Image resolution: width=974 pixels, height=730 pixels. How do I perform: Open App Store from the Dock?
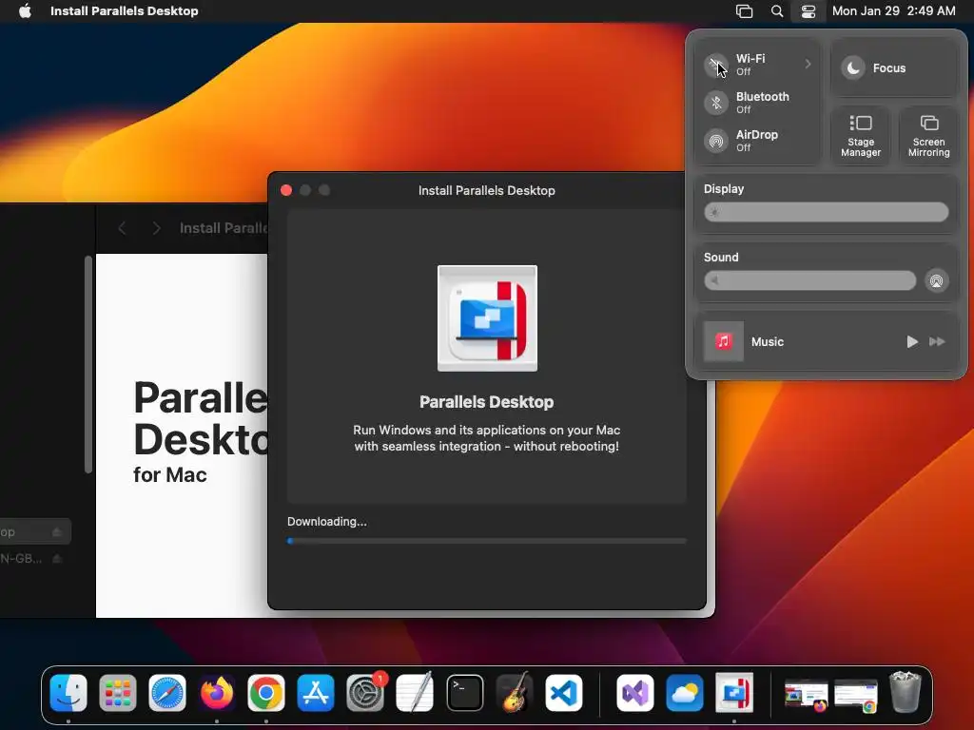click(316, 693)
